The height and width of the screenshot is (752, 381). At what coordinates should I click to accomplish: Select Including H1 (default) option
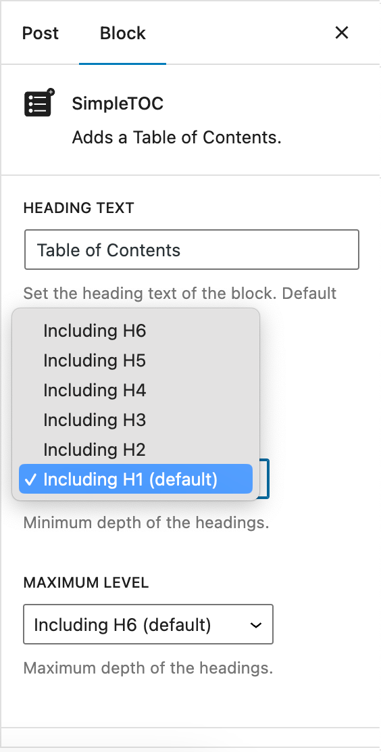(x=136, y=479)
